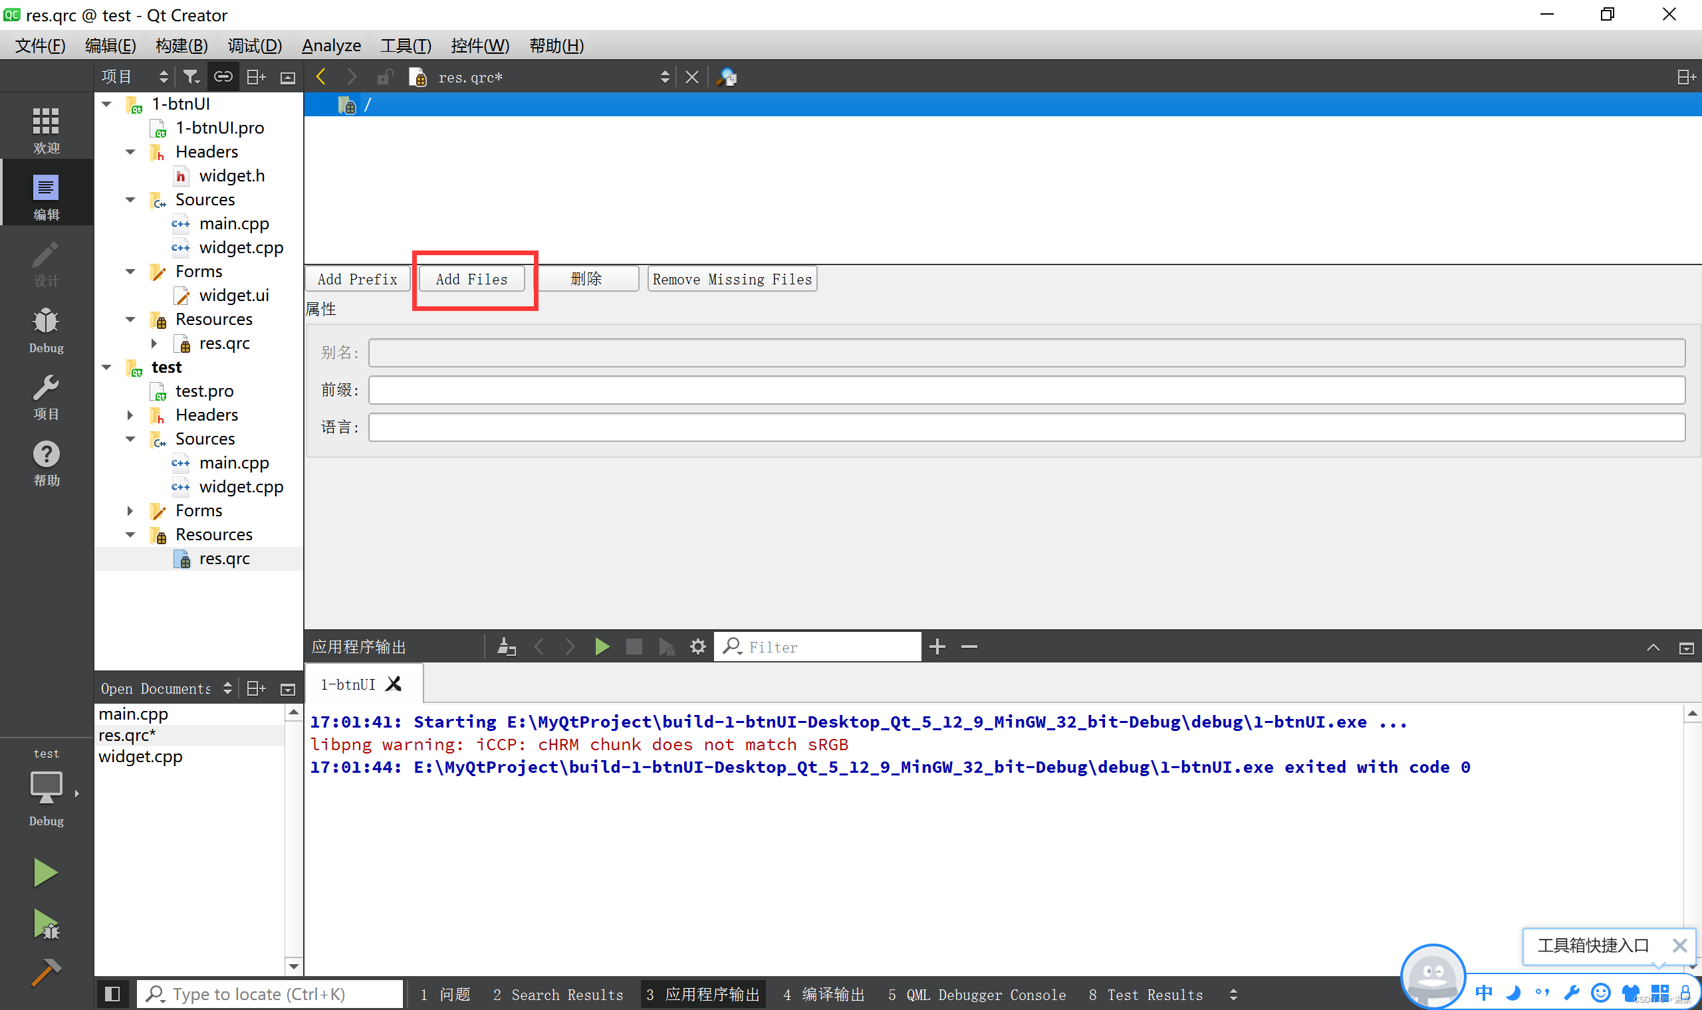Collapse the test project node

pyautogui.click(x=107, y=367)
